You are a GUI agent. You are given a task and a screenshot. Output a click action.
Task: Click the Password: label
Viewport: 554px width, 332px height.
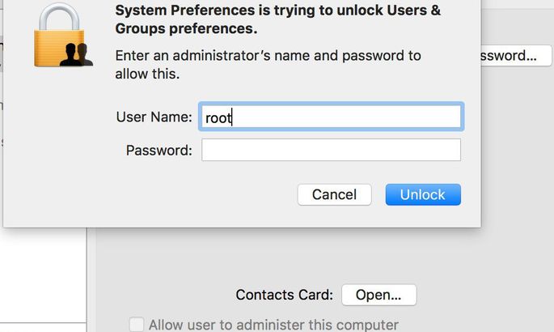[159, 151]
